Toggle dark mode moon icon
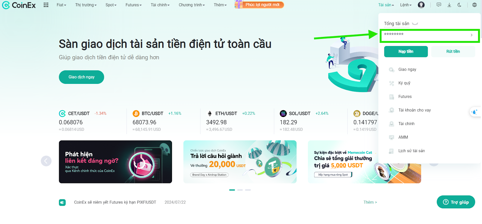This screenshot has height=224, width=482. tap(459, 5)
